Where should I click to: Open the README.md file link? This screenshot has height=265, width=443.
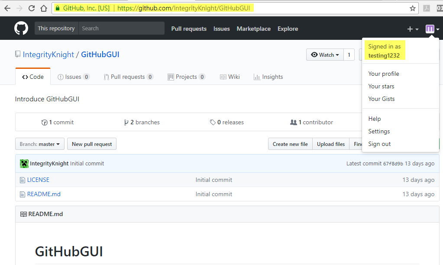[44, 194]
